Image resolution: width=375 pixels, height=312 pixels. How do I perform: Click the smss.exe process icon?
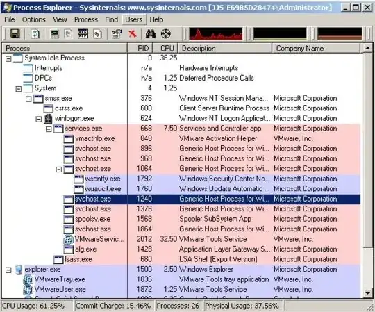tap(38, 99)
